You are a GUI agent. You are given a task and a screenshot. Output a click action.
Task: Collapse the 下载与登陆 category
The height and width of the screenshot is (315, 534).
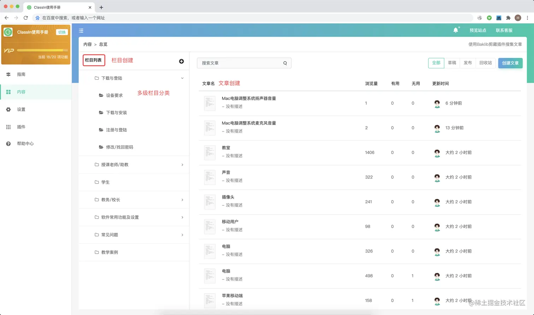pos(182,78)
